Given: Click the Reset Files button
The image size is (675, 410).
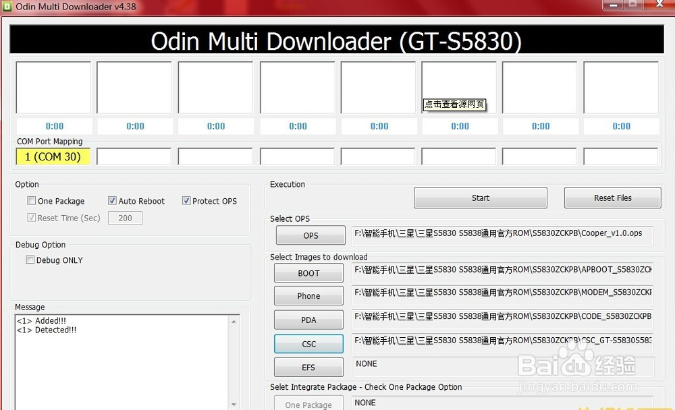Looking at the screenshot, I should 612,198.
